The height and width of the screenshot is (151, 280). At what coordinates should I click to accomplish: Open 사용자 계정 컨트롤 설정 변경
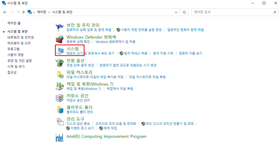141,30
